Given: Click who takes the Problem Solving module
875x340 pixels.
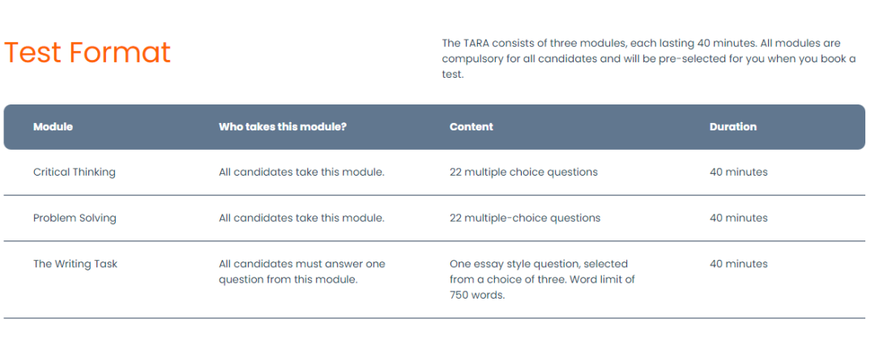Looking at the screenshot, I should tap(301, 218).
